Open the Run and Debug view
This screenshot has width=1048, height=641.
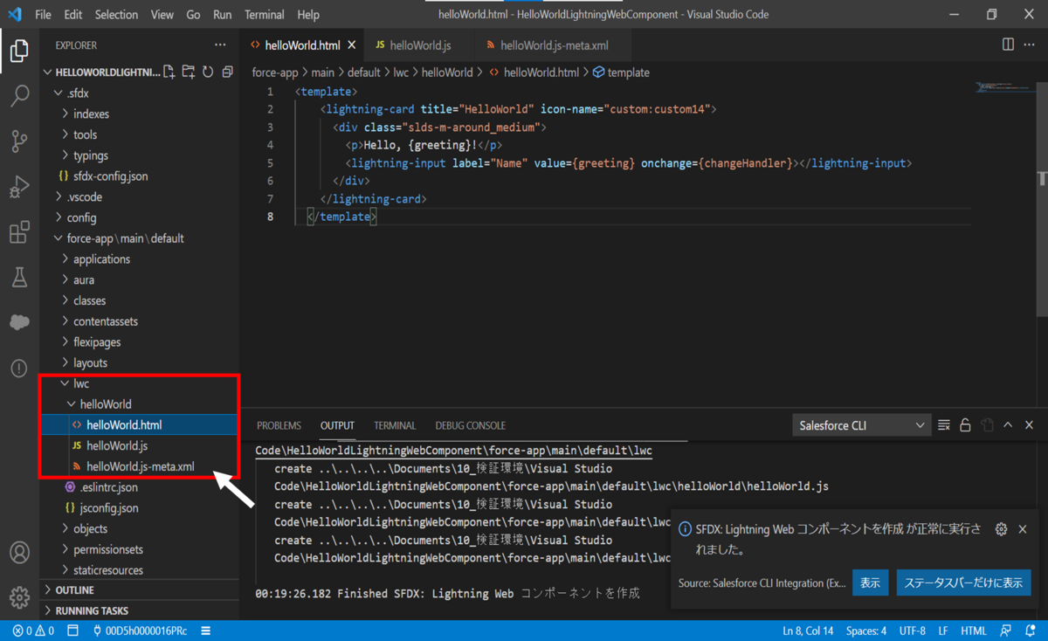click(x=19, y=187)
